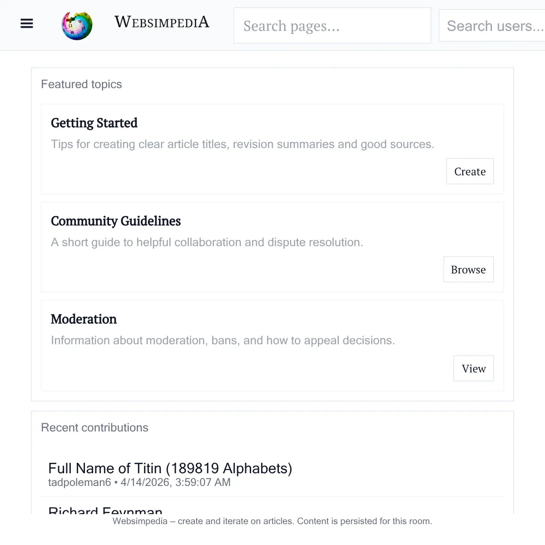Click the Websimpedia footer tagline

pos(272,521)
